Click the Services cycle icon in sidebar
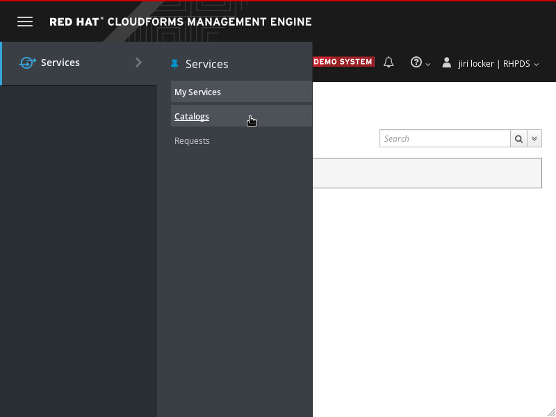The image size is (556, 417). (27, 63)
